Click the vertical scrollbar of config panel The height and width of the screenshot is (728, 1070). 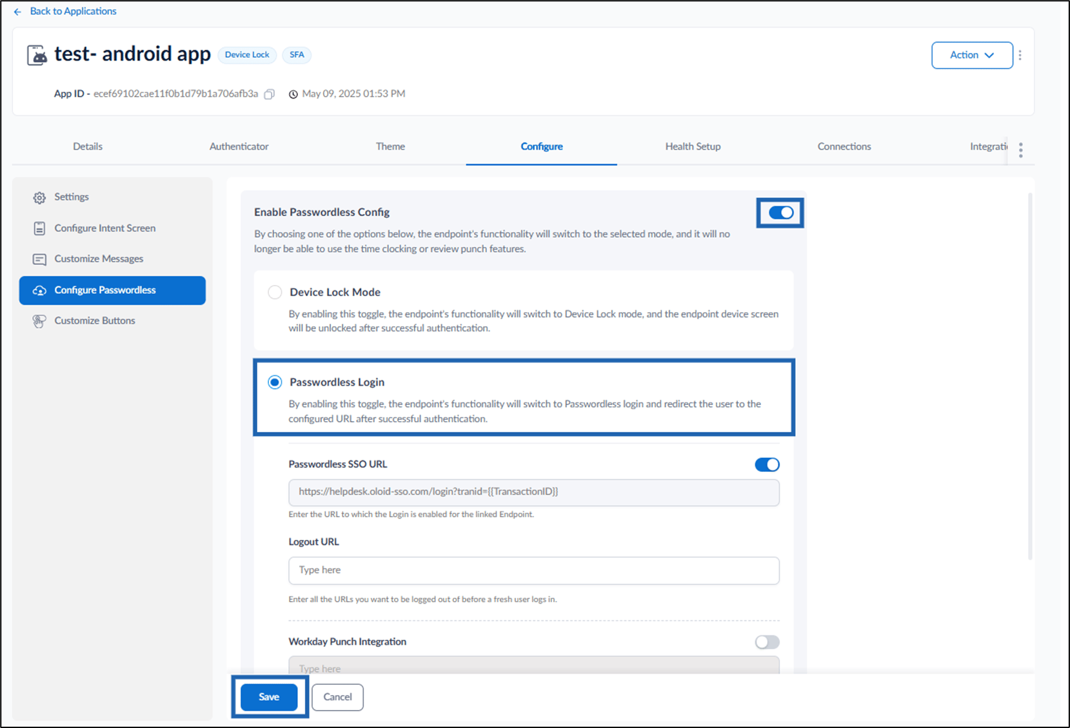tap(1030, 376)
